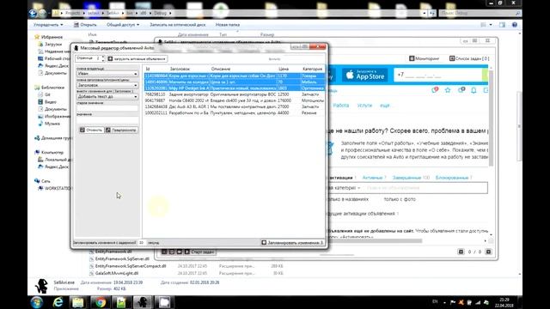Click the load active ads button

pyautogui.click(x=137, y=59)
